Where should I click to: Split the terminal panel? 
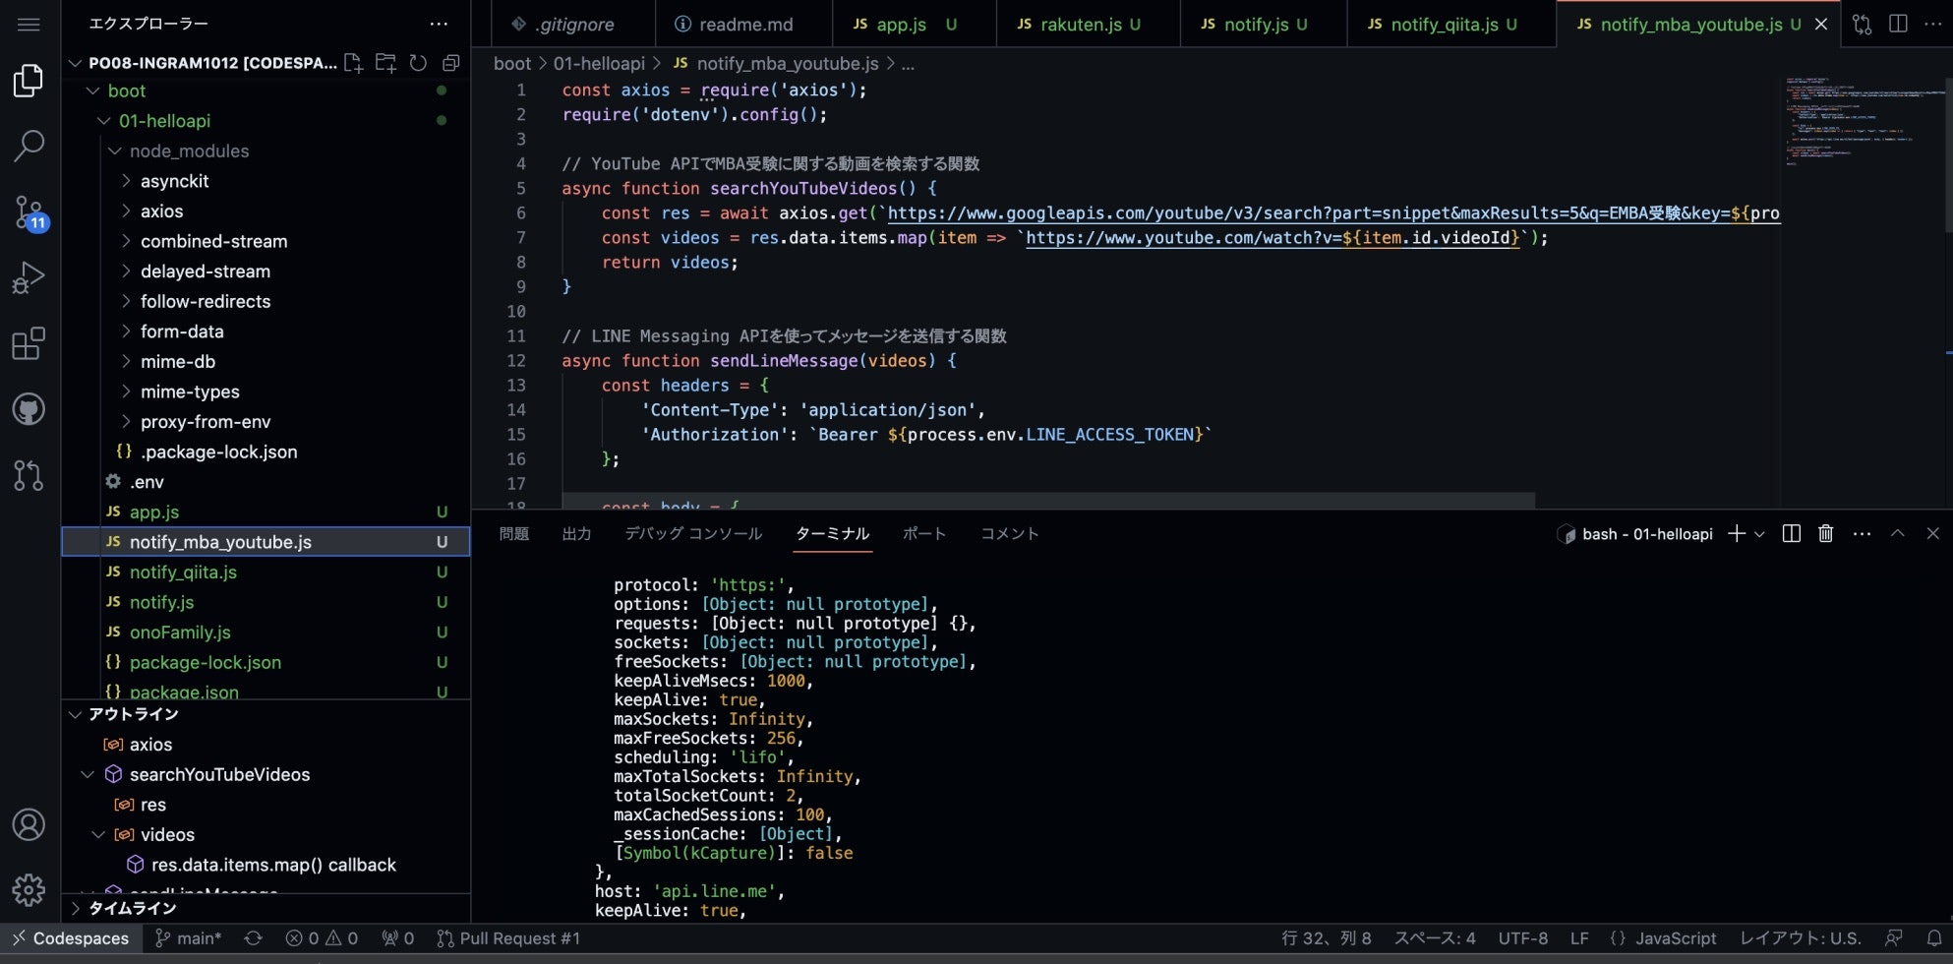pos(1792,533)
